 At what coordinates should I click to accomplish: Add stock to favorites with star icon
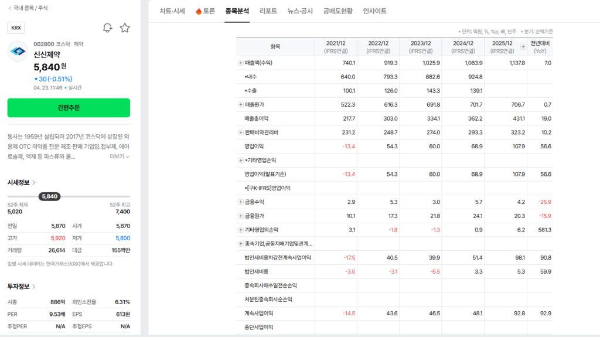click(125, 28)
